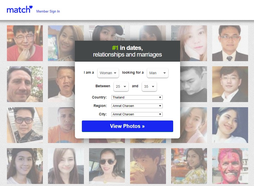Click the match logo

(x=19, y=10)
